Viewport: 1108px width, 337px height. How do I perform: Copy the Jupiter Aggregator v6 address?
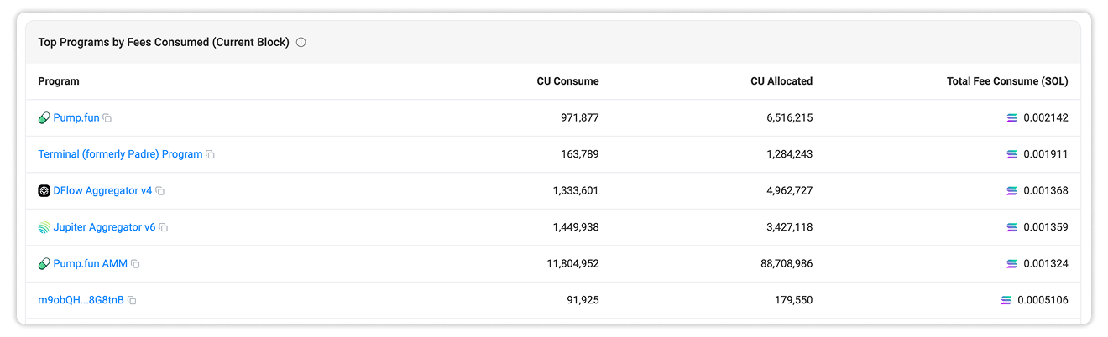tap(164, 228)
